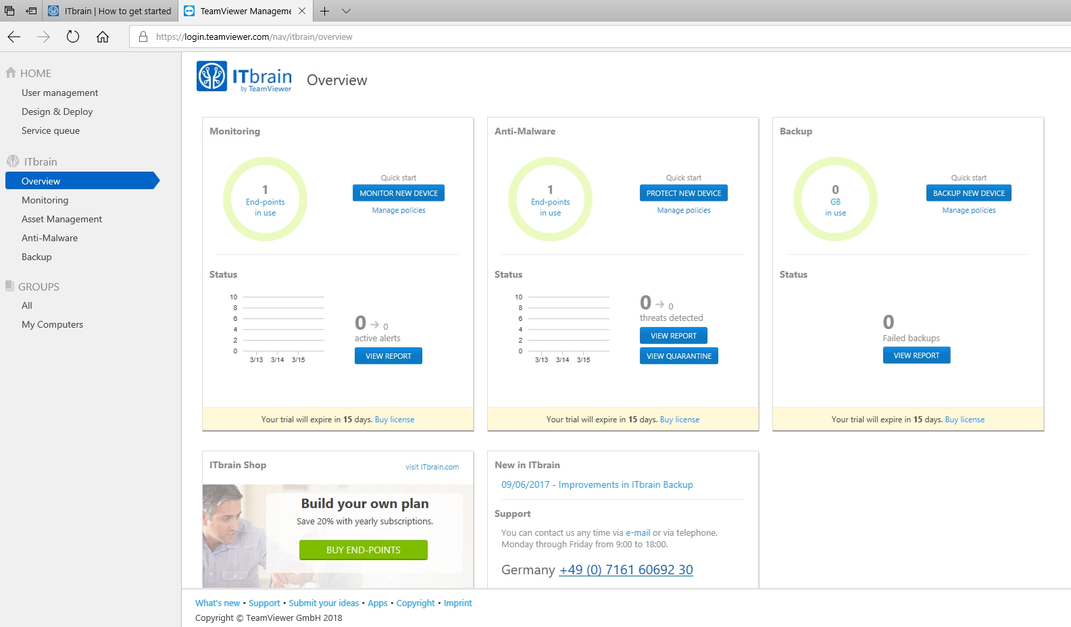Click Buy license in Backup card

965,420
